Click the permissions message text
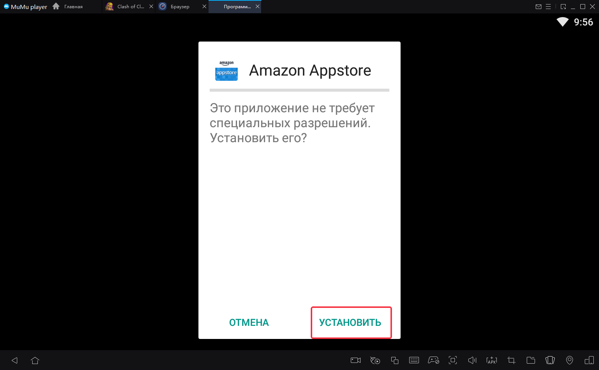 (292, 123)
